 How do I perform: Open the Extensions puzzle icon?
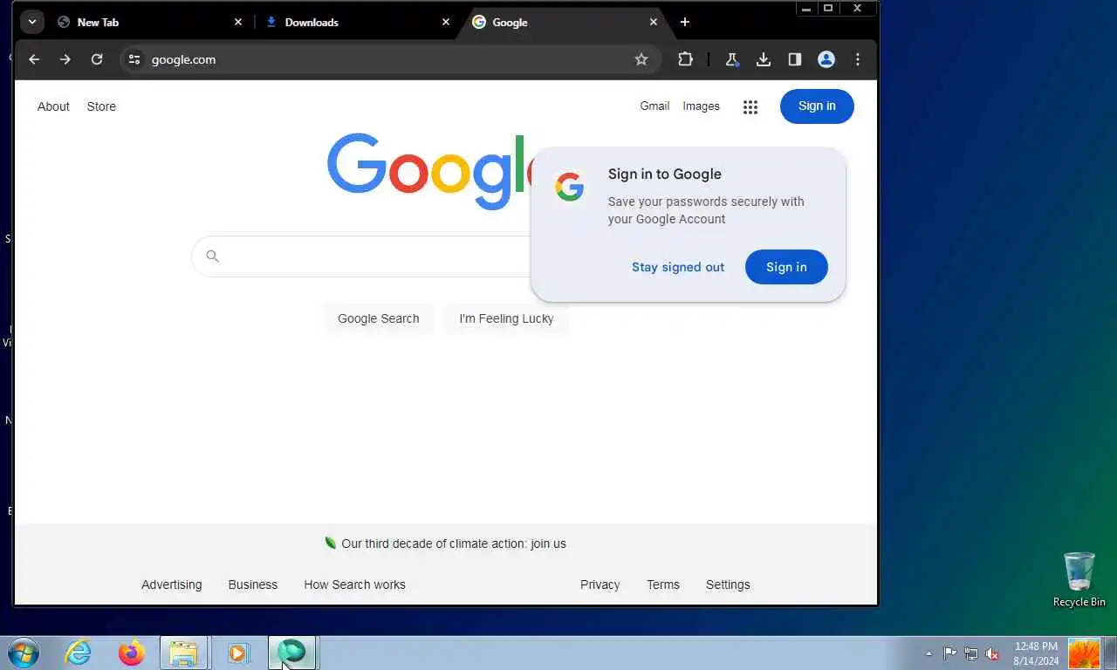click(686, 59)
